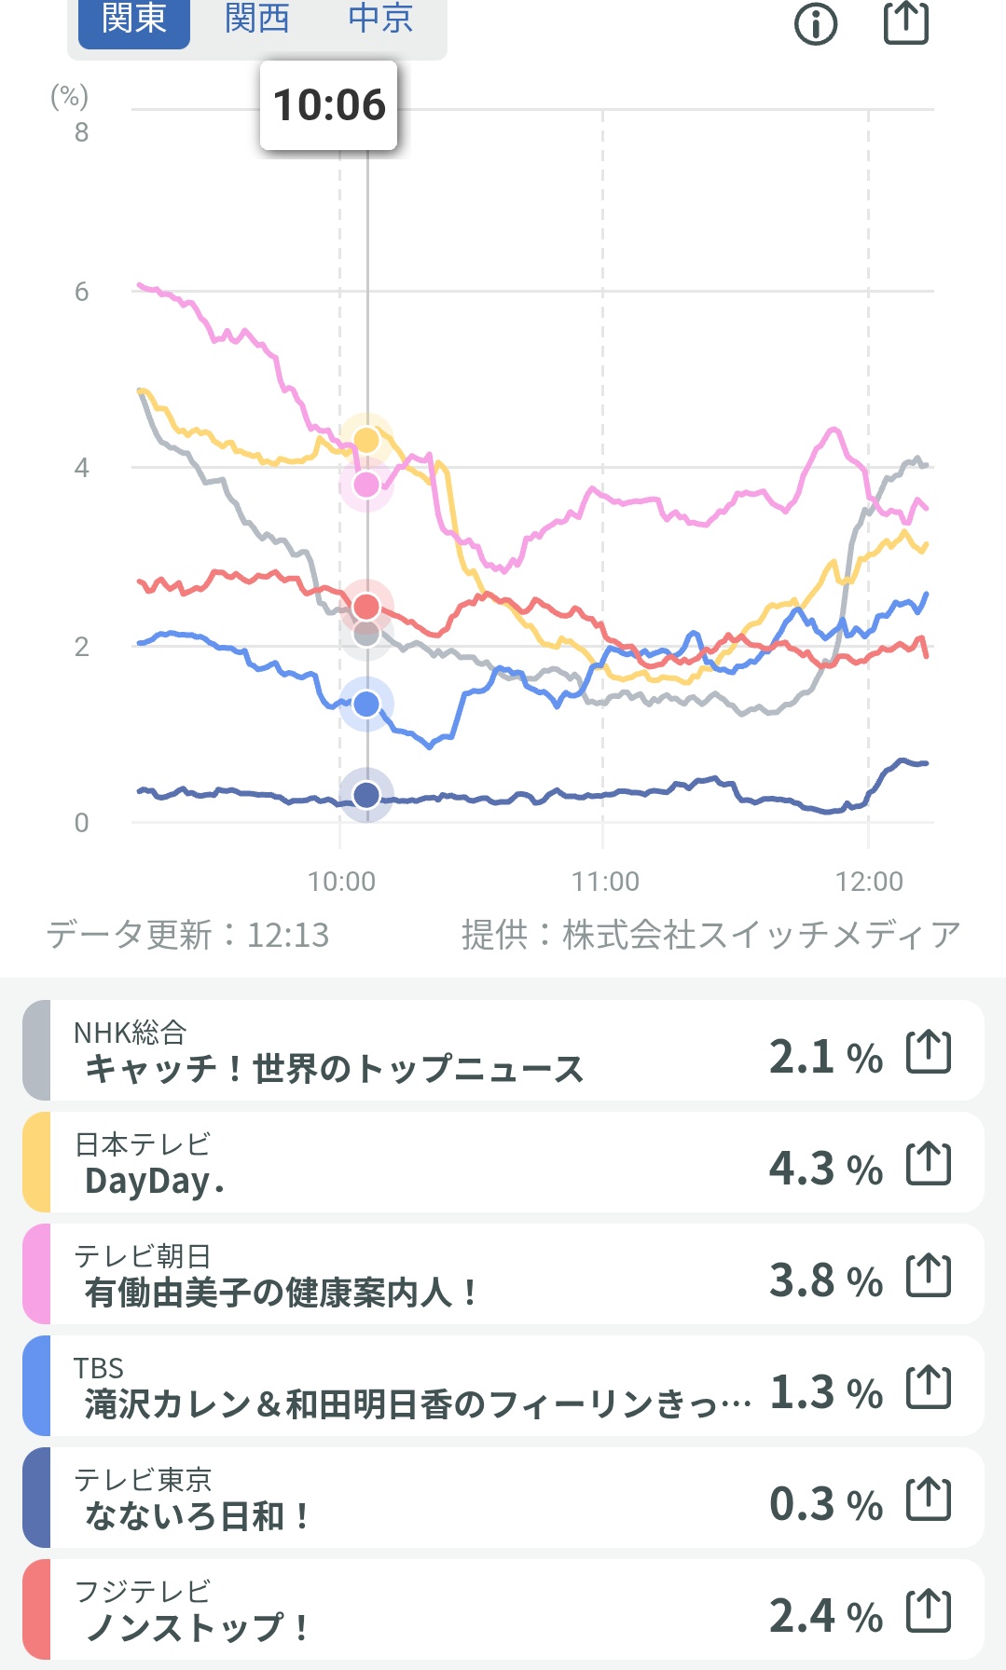Click the pink テレビ朝日 data point on chart
This screenshot has width=1006, height=1670.
click(366, 485)
